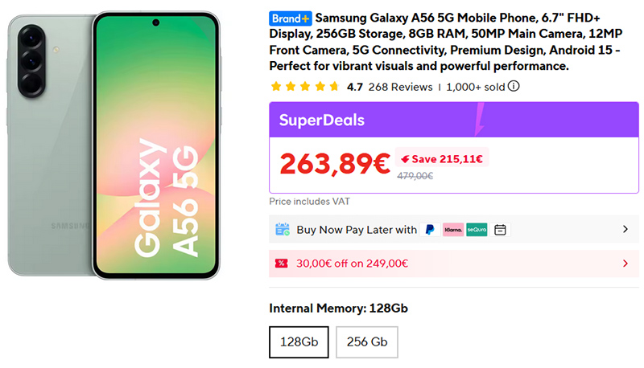Expand the Buy Now Pay Later options
Viewport: 644px width, 368px height.
tap(625, 230)
